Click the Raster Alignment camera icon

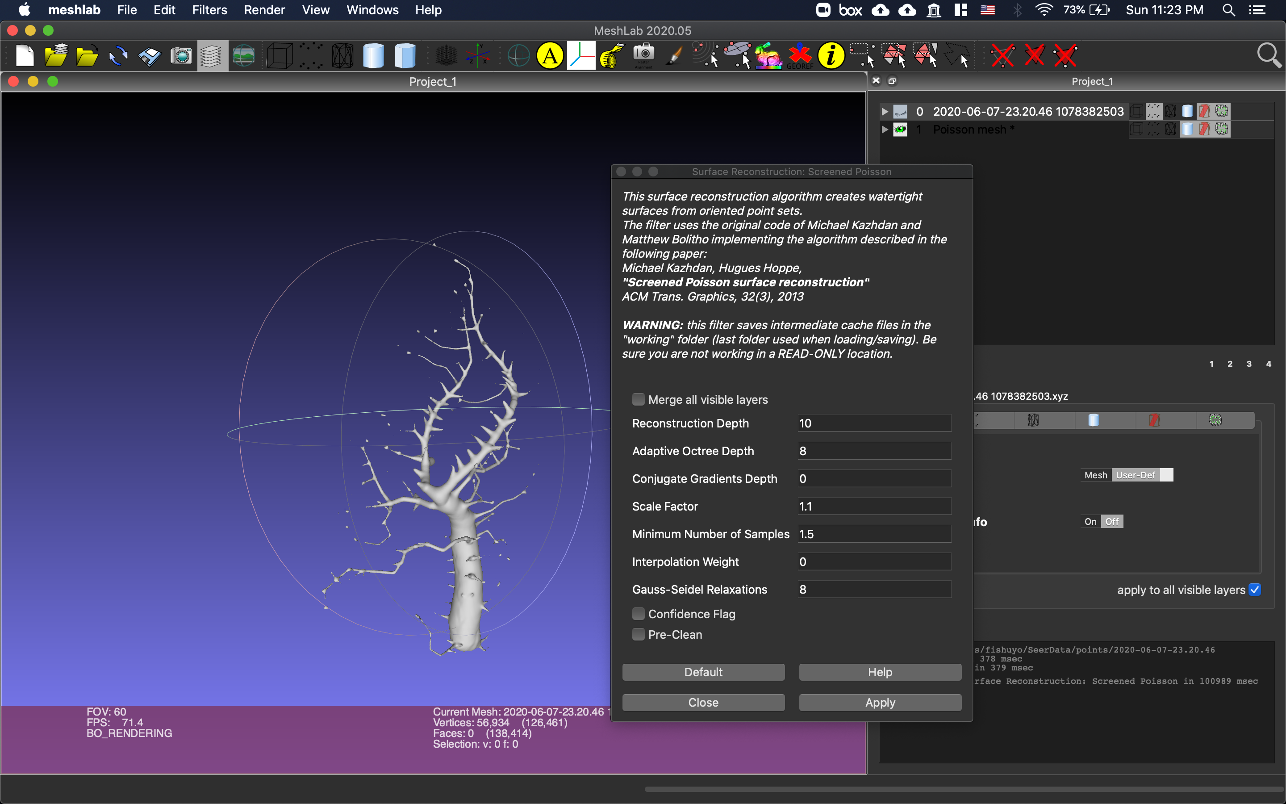643,55
